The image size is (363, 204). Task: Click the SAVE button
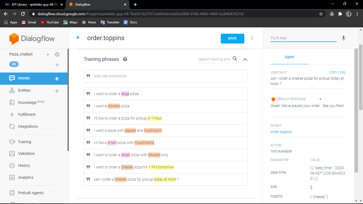click(232, 38)
